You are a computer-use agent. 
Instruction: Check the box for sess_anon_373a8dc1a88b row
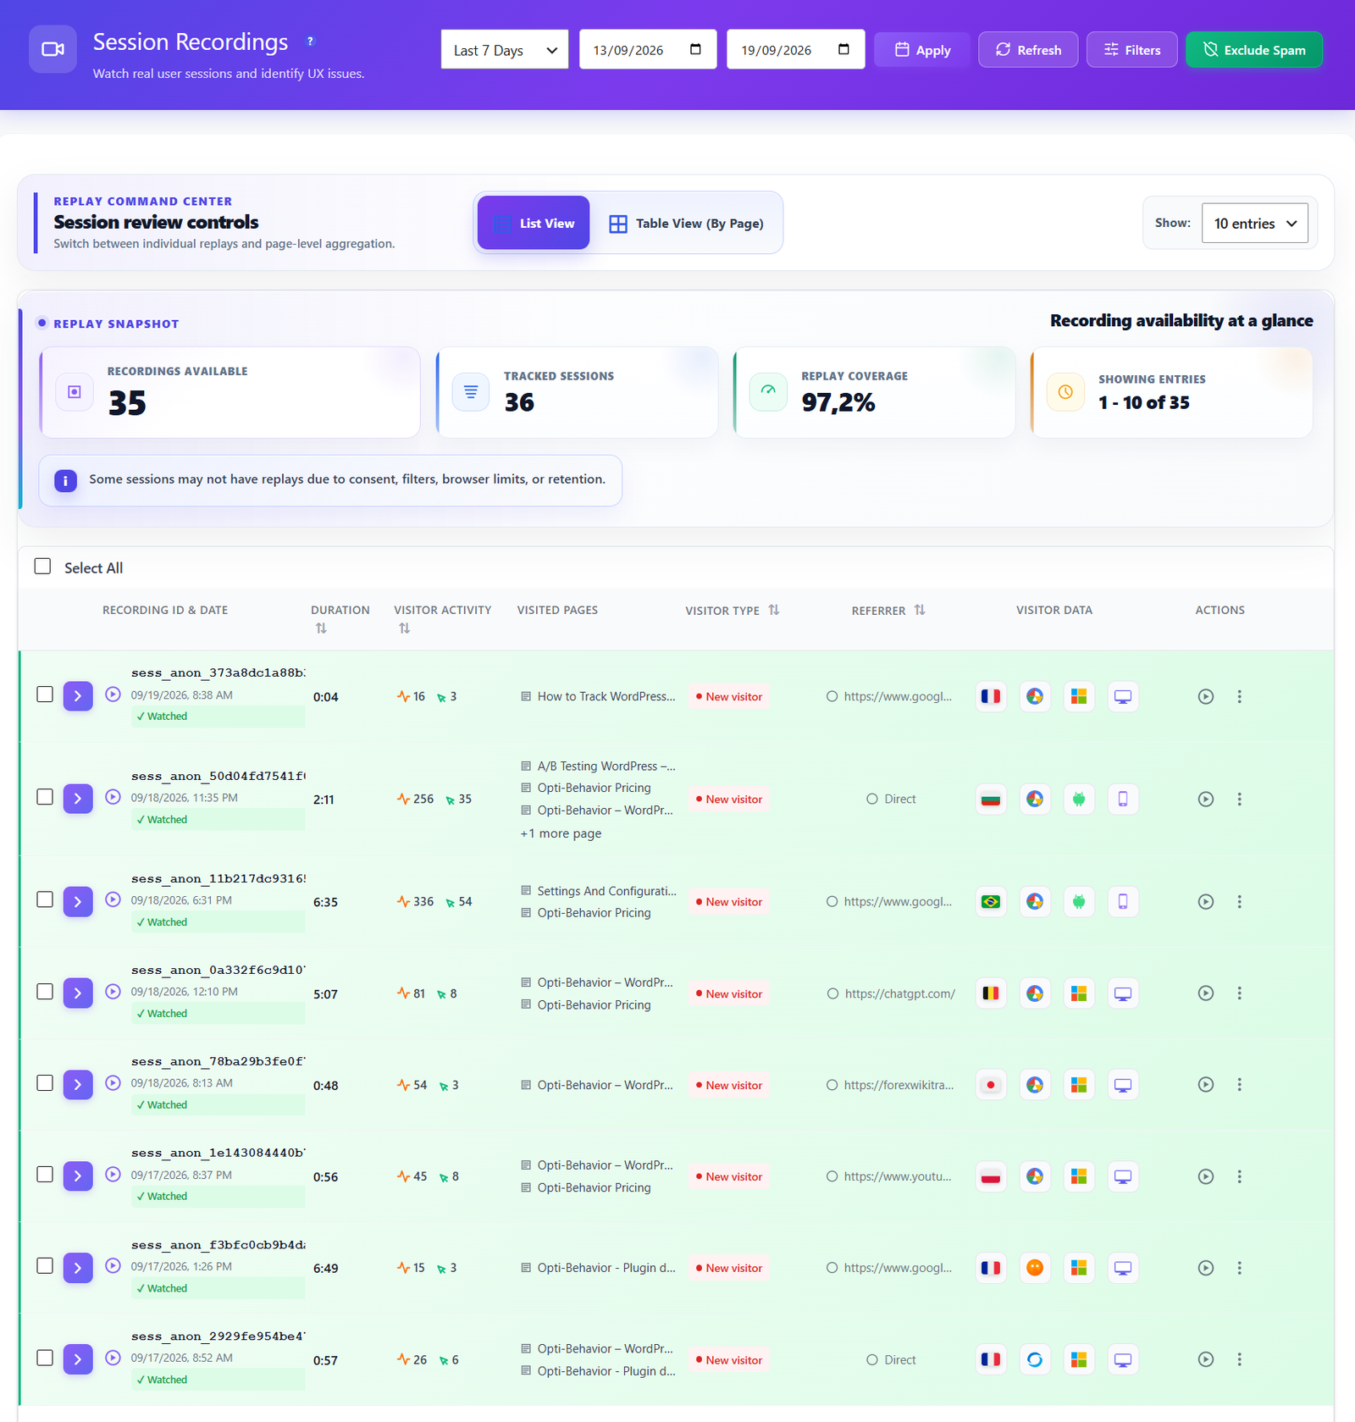coord(45,694)
